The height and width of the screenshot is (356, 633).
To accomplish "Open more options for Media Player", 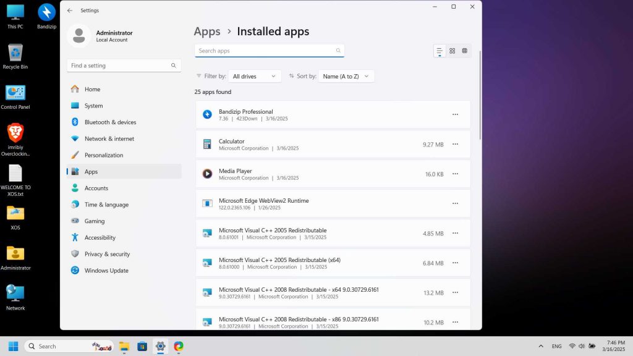I will [455, 174].
